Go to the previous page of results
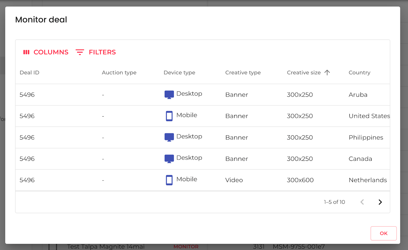 (x=362, y=202)
